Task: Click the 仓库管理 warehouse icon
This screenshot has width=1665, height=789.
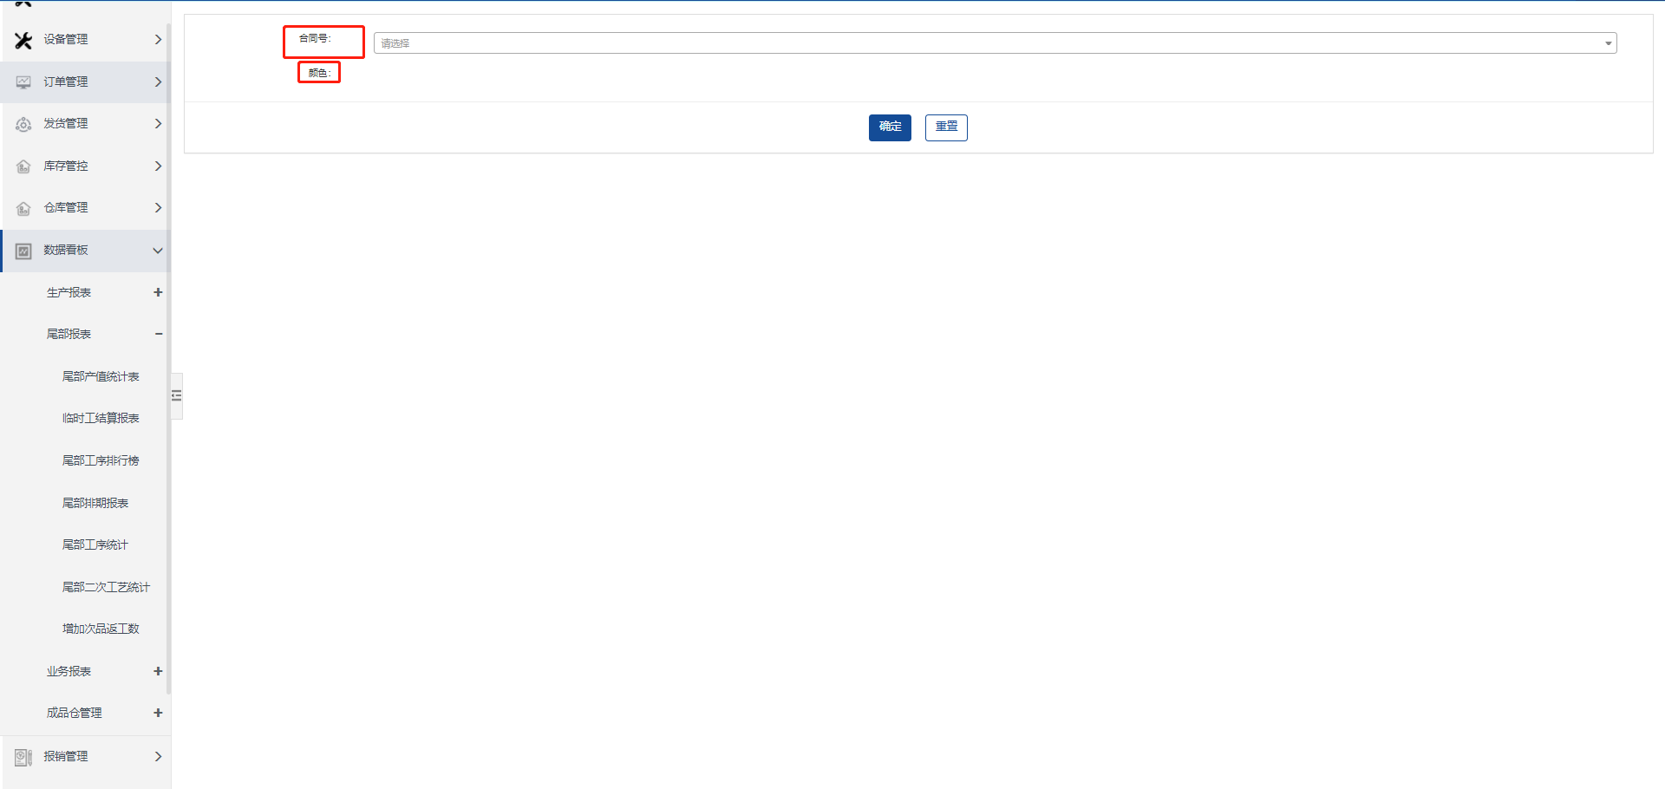Action: click(x=23, y=208)
